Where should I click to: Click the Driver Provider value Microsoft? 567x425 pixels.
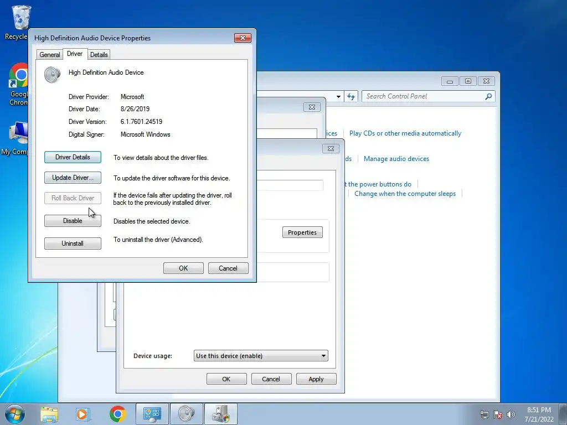click(132, 97)
